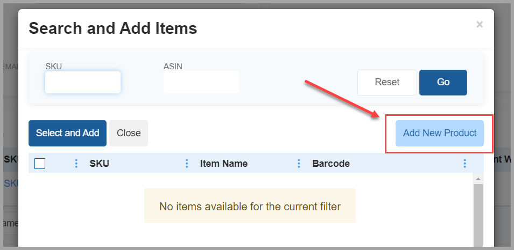
Task: Focus the SKU search input box
Action: (x=83, y=82)
